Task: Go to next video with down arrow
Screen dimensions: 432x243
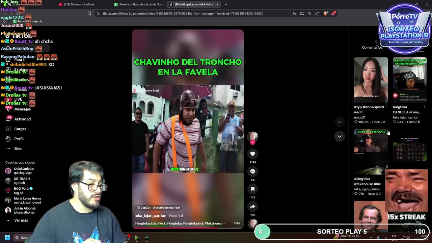Action: tap(340, 136)
